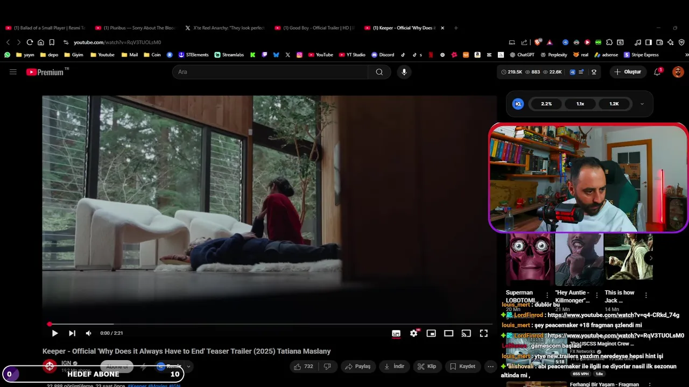Open the Giyim bookmarks folder
This screenshot has height=387, width=689.
click(x=73, y=55)
